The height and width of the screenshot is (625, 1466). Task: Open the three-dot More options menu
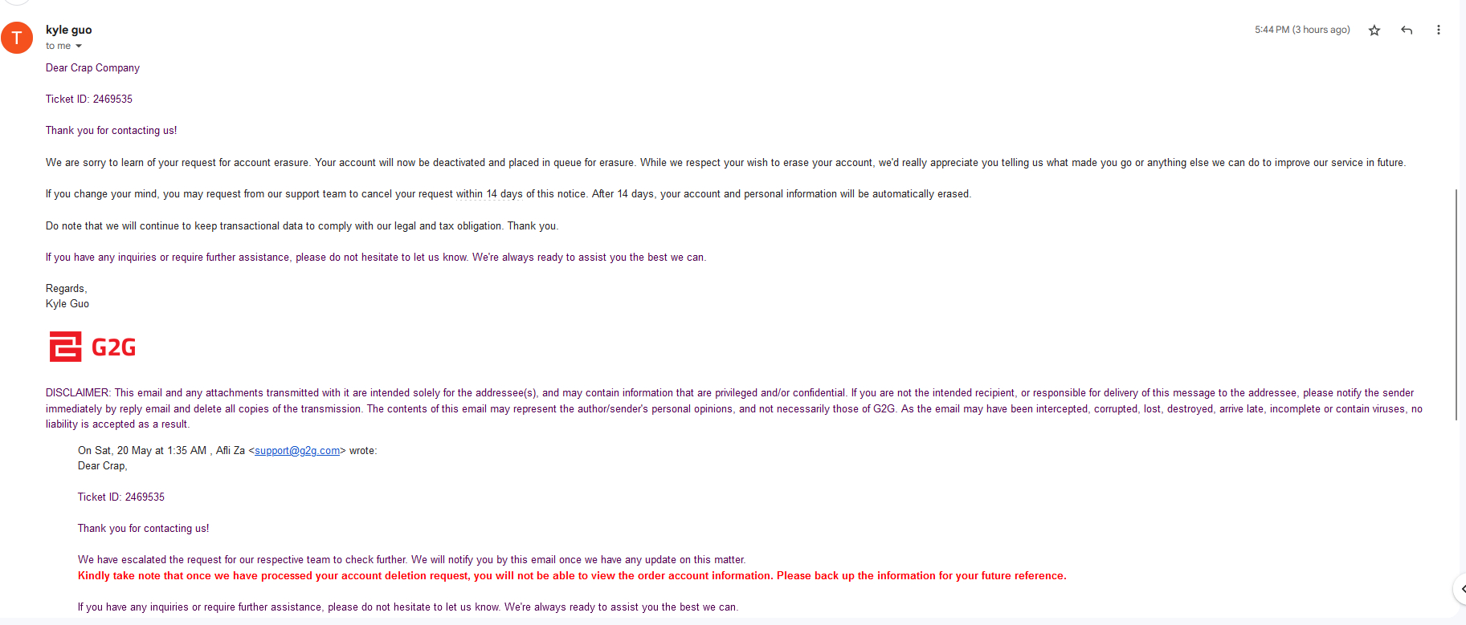coord(1438,30)
